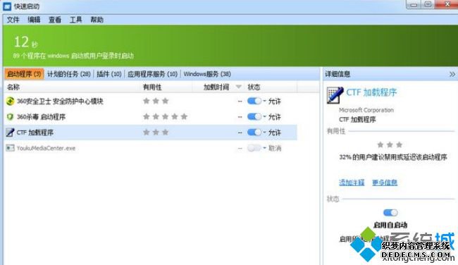Click the 添加注释 link
Image resolution: width=458 pixels, height=265 pixels.
pyautogui.click(x=352, y=183)
